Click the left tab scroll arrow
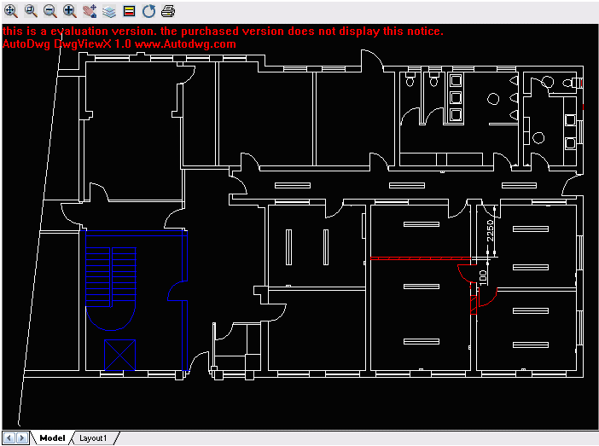The image size is (599, 446). pos(9,438)
